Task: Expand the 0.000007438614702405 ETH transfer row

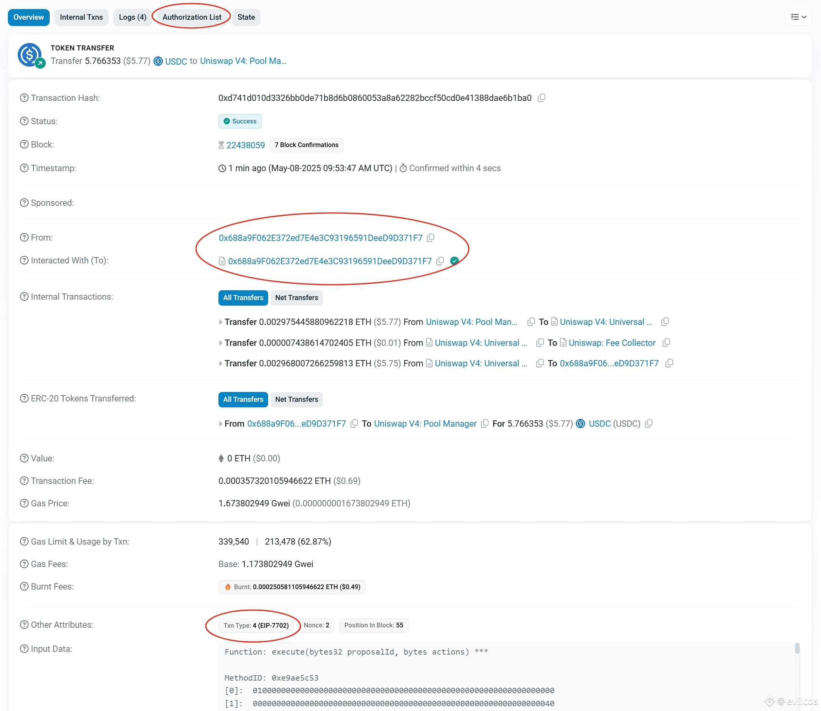Action: (x=220, y=343)
